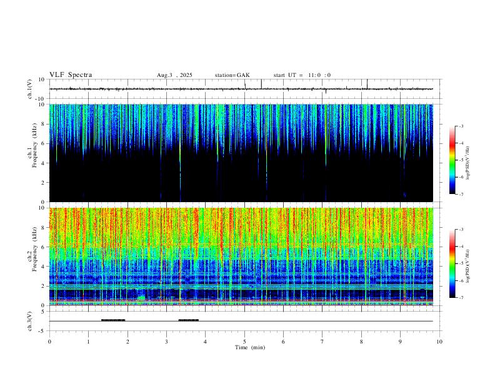Select the "start UT = 11:0 :0" text
495x383 pixels.
click(302, 75)
